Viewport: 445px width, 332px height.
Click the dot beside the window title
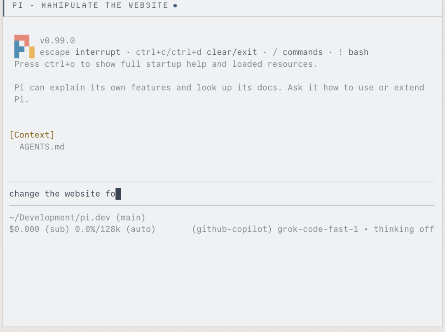(175, 6)
